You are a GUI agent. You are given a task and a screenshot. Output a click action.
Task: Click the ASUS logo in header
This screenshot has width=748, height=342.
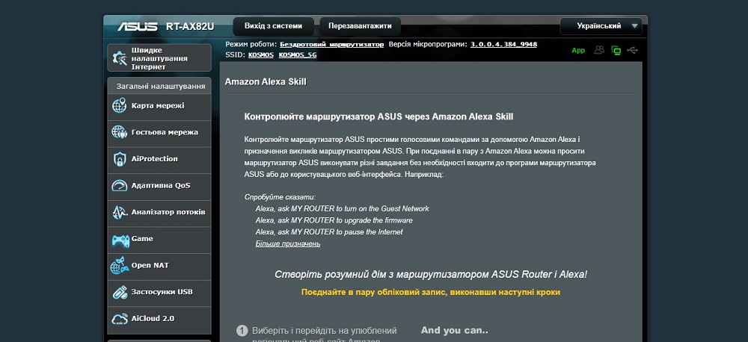tap(138, 26)
